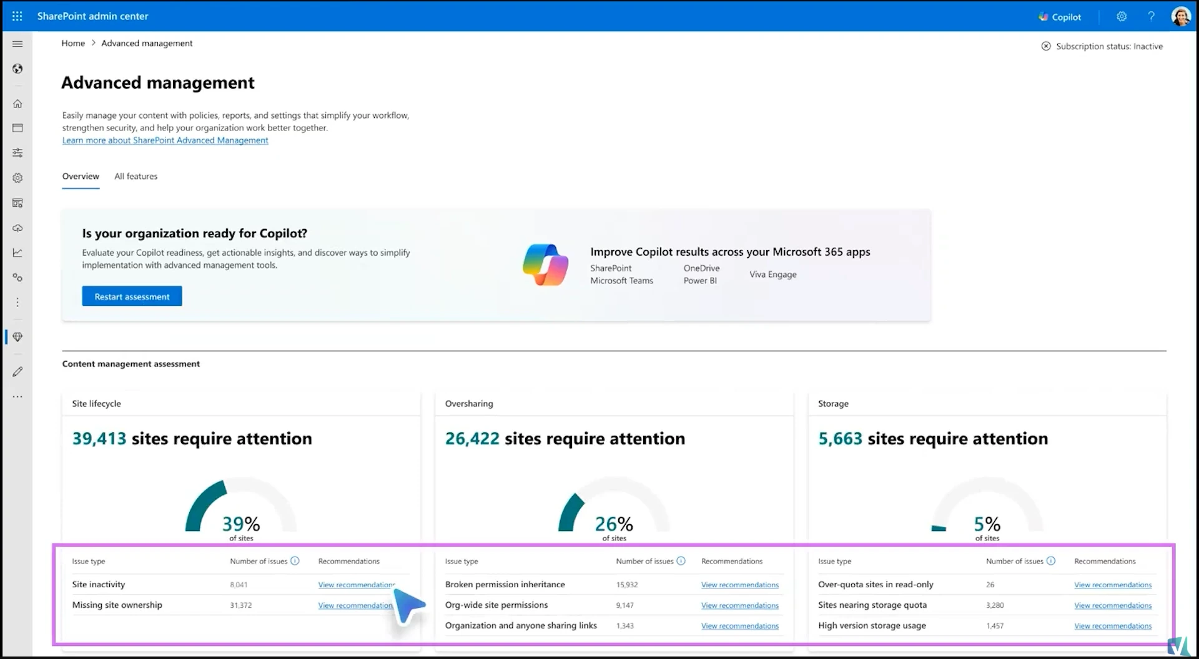Click the globe icon in sidebar
The width and height of the screenshot is (1199, 659).
[17, 69]
